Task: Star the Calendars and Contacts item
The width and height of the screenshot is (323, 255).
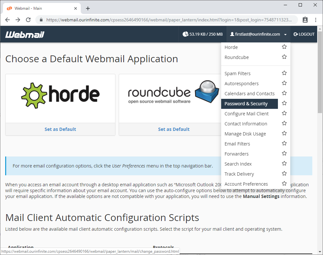Action: pyautogui.click(x=284, y=93)
